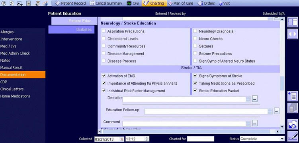Check the Cholesterol Levels checkbox
The image size is (299, 143).
[104, 38]
